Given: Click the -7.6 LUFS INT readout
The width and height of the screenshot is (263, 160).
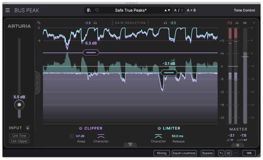Looking at the screenshot, I should click(x=243, y=135).
